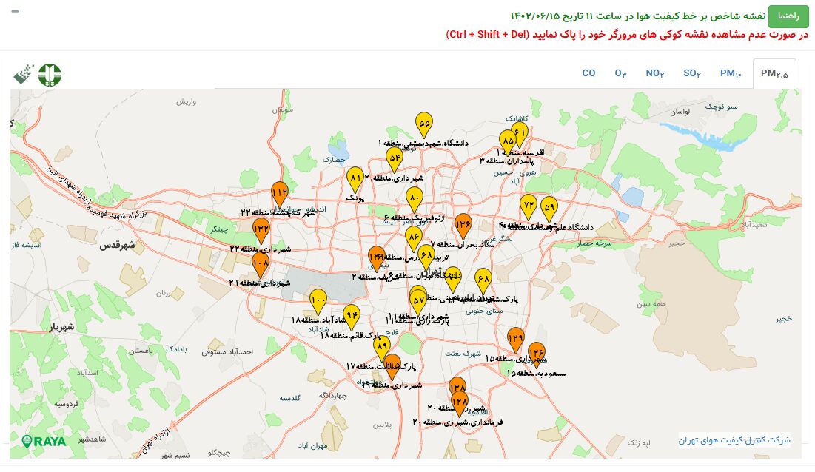Click the شاهدشهر label on map
Viewport: 815px width, 472px height.
point(92,439)
